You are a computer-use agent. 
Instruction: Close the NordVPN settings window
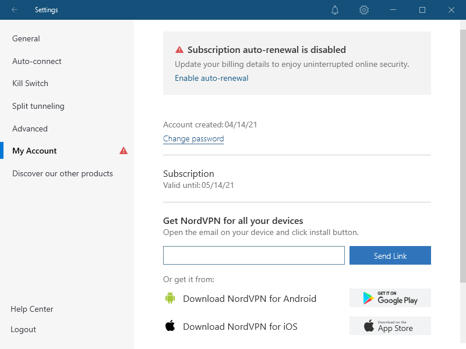pyautogui.click(x=451, y=10)
